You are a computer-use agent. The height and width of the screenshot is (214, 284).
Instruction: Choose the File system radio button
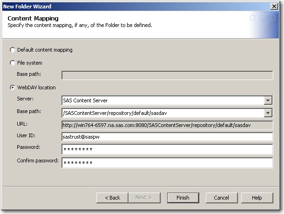(x=12, y=63)
